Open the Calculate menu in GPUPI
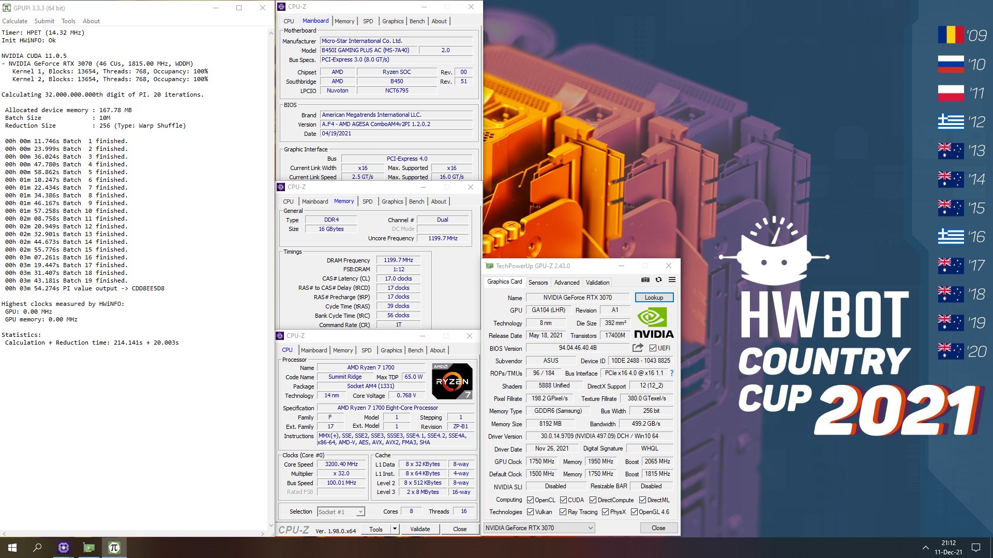The image size is (993, 558). [15, 21]
